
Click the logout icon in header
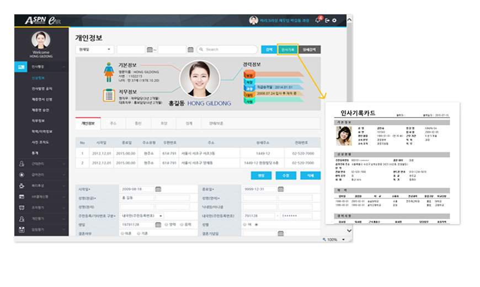tap(327, 20)
